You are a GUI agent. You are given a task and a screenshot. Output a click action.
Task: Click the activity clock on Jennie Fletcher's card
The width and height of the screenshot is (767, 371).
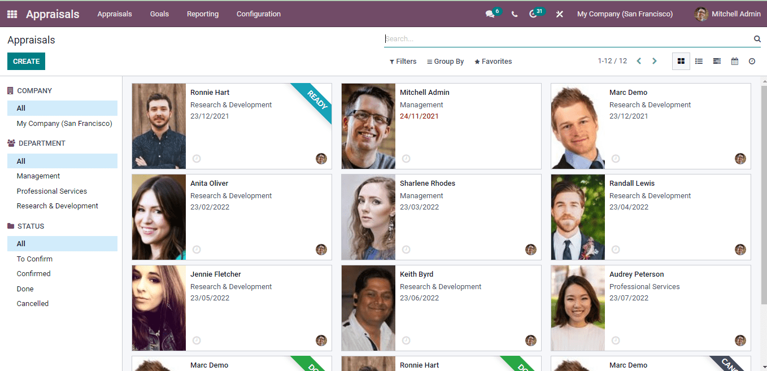click(197, 341)
